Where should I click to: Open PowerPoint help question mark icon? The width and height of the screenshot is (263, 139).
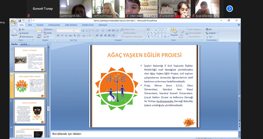click(x=239, y=25)
